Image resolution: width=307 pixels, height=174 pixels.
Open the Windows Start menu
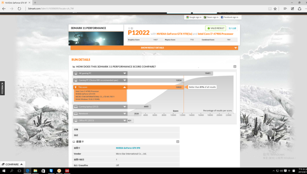point(4,171)
